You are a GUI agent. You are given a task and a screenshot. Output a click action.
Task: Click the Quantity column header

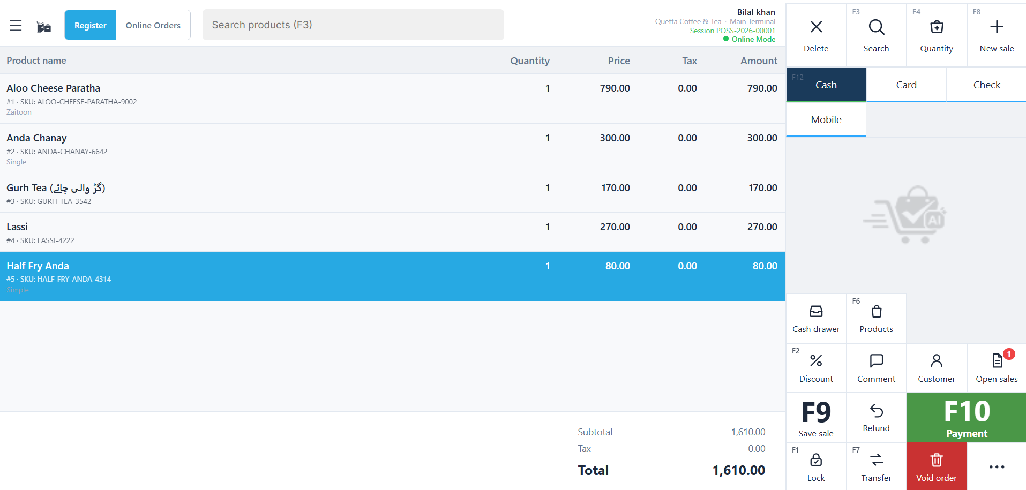tap(529, 61)
